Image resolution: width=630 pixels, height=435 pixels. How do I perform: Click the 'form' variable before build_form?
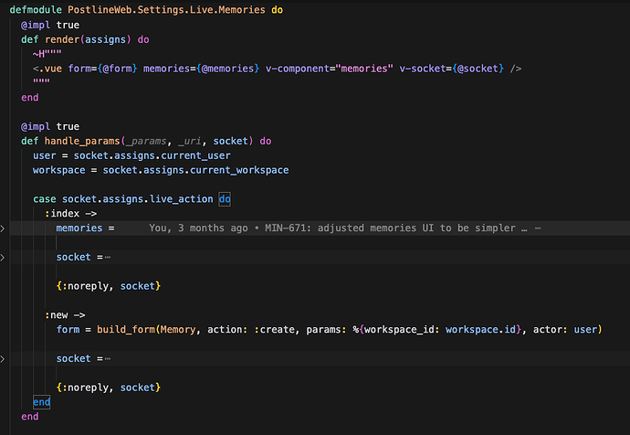[68, 329]
